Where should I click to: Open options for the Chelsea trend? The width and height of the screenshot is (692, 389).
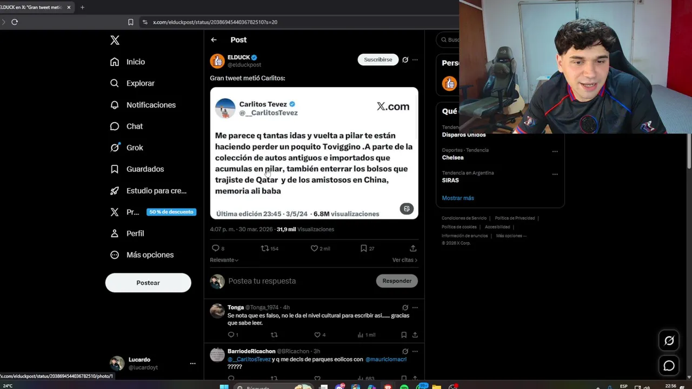click(x=555, y=151)
